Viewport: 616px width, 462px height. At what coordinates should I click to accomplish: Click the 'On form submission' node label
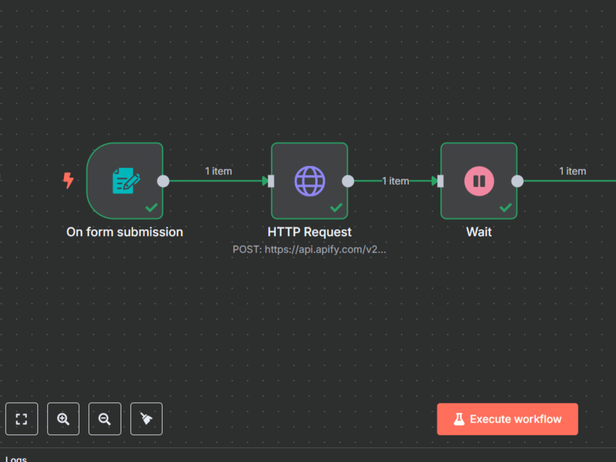point(124,232)
